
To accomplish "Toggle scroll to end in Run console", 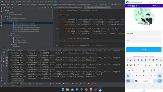I will 7,60.
